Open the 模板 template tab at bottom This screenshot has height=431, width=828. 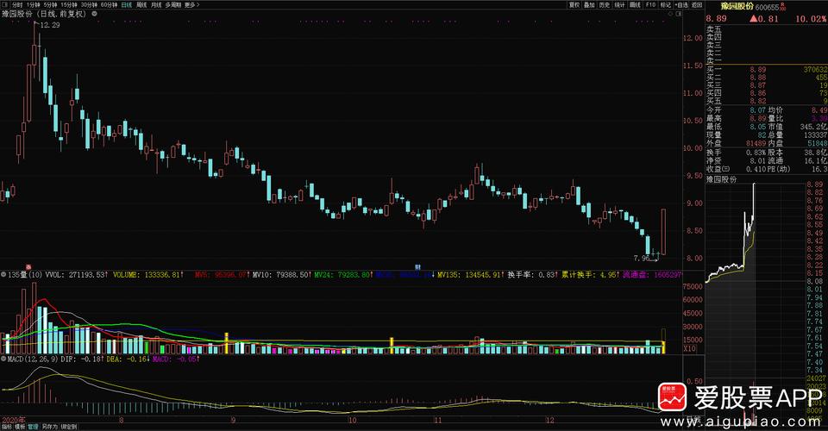(x=20, y=427)
